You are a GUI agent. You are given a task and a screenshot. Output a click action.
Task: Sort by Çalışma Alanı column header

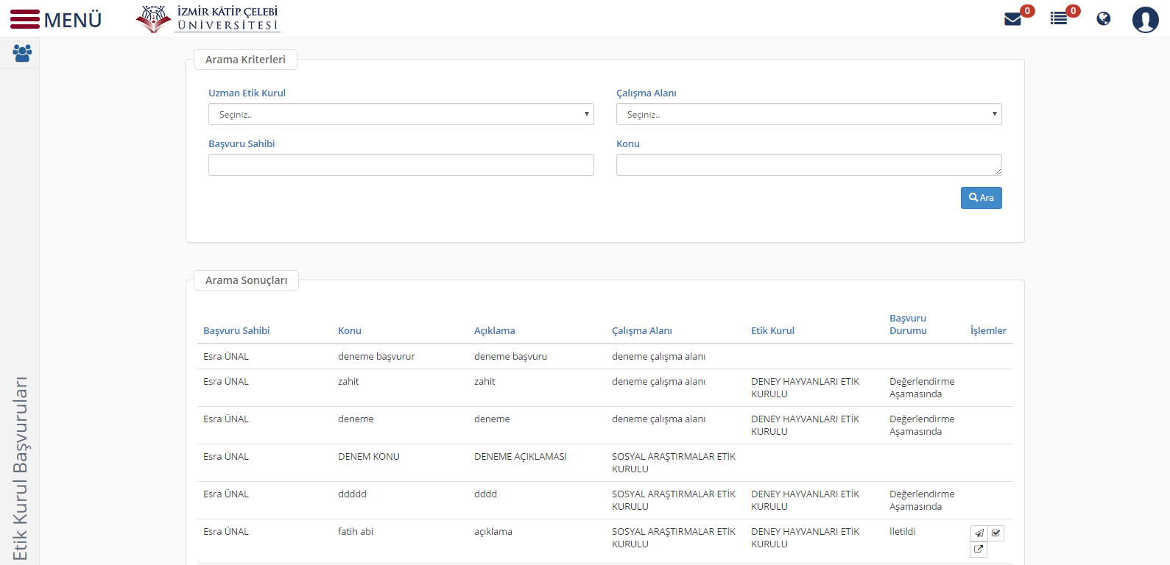pos(642,331)
